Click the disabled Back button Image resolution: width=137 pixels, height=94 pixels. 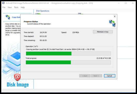click(85, 76)
